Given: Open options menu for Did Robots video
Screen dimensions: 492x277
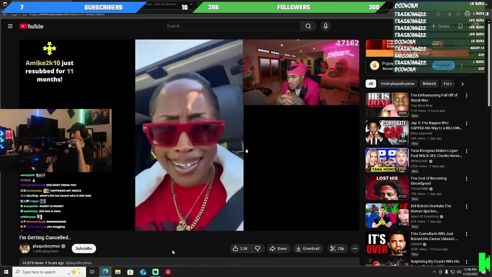Looking at the screenshot, I should coord(467,207).
